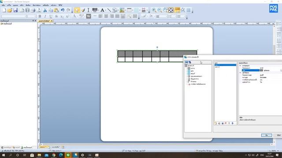The image size is (282, 158).
Task: Toggle right text alignment
Action: pos(111,16)
